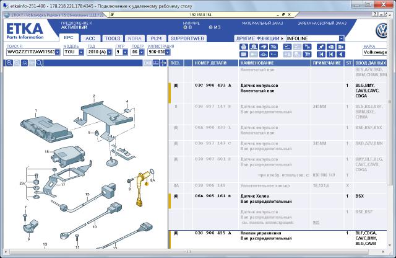
Task: Open the ПОДГР dropdown showing 06
Action: coord(142,52)
